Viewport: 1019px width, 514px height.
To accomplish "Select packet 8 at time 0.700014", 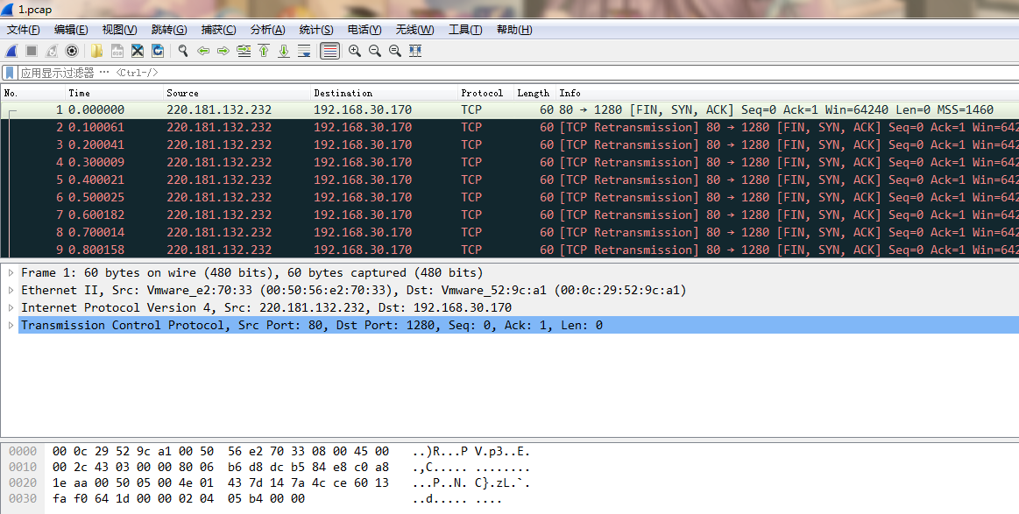I will pos(510,233).
